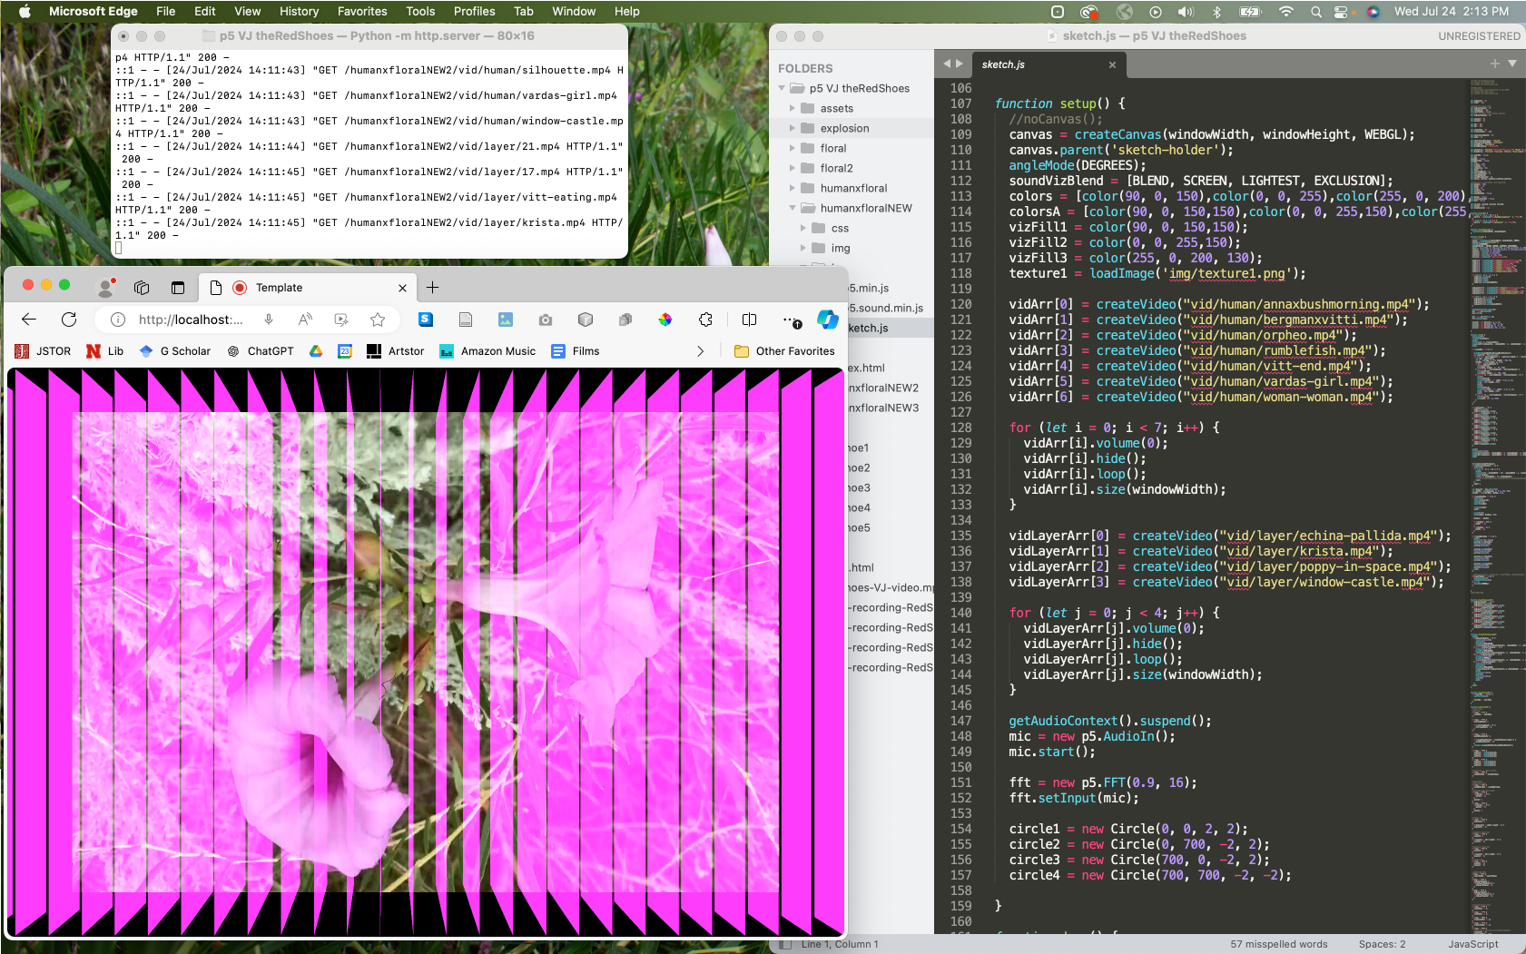Add page to favorites with star icon
This screenshot has height=954, width=1526.
[378, 320]
